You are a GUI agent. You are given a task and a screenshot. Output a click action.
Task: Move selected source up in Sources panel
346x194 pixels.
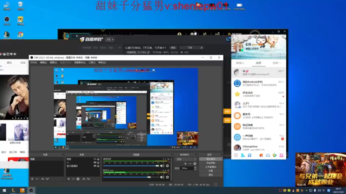coord(83,179)
